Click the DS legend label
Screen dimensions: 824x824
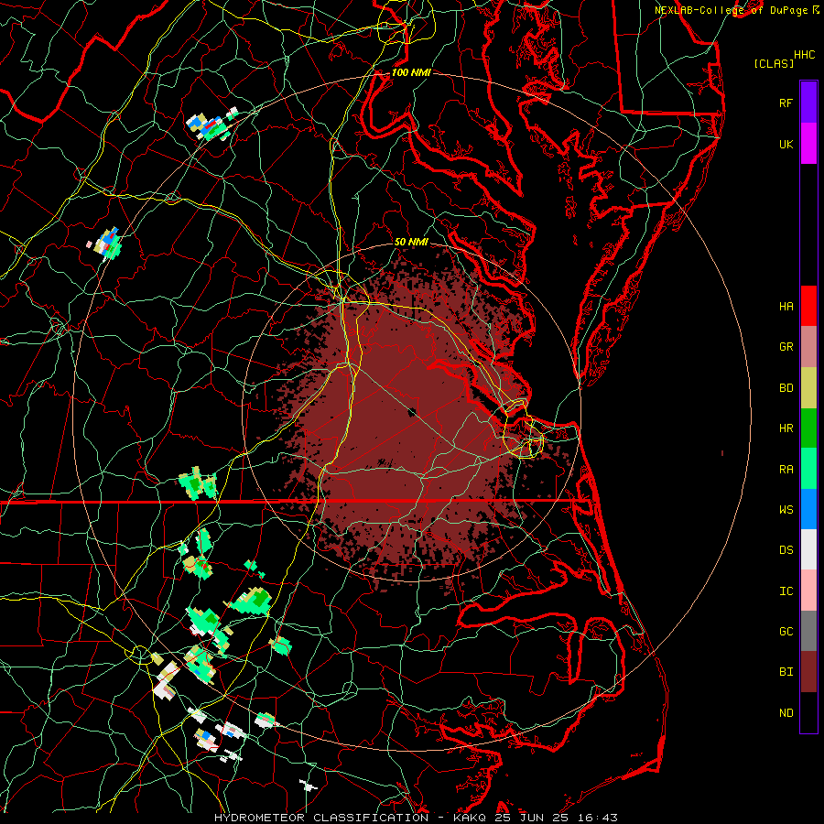click(x=786, y=550)
